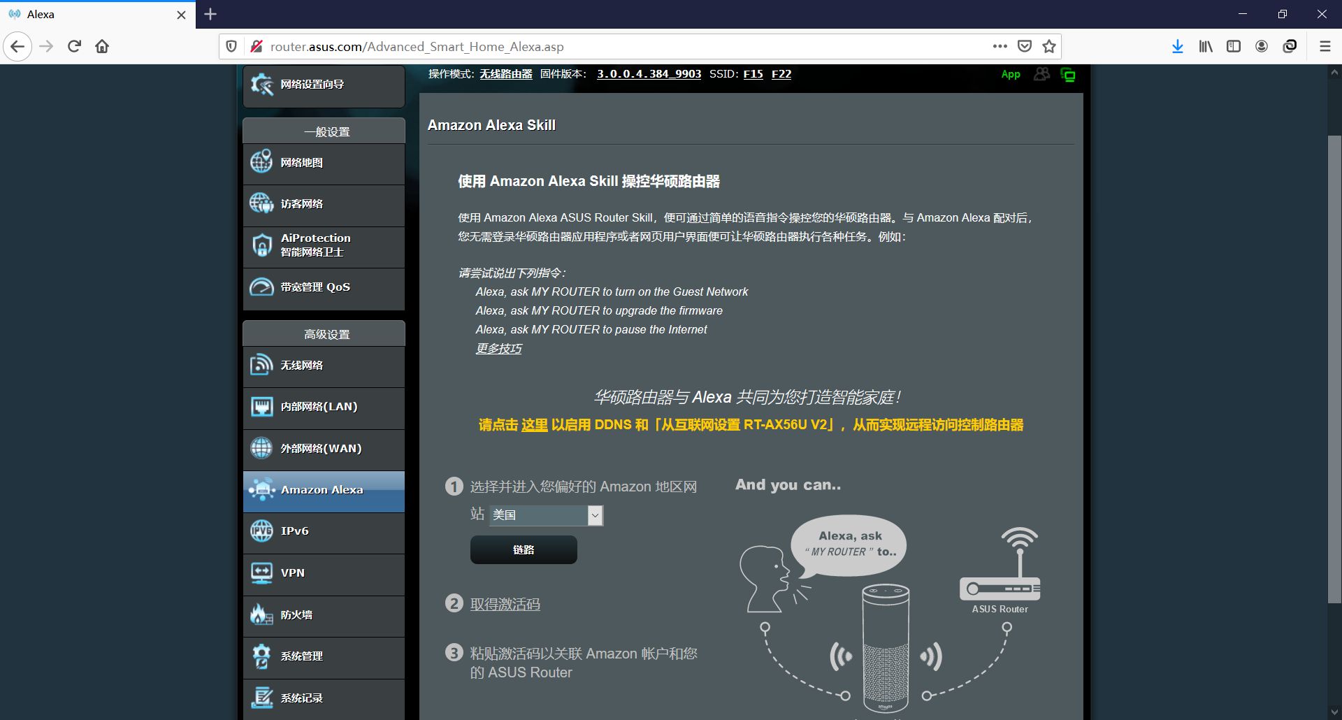The image size is (1342, 720).
Task: Toggle the Firefox sidebar view icon
Action: pos(1234,46)
